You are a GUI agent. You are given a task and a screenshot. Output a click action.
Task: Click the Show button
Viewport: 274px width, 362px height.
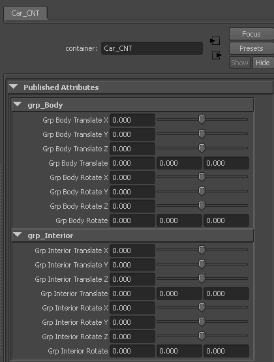(240, 63)
